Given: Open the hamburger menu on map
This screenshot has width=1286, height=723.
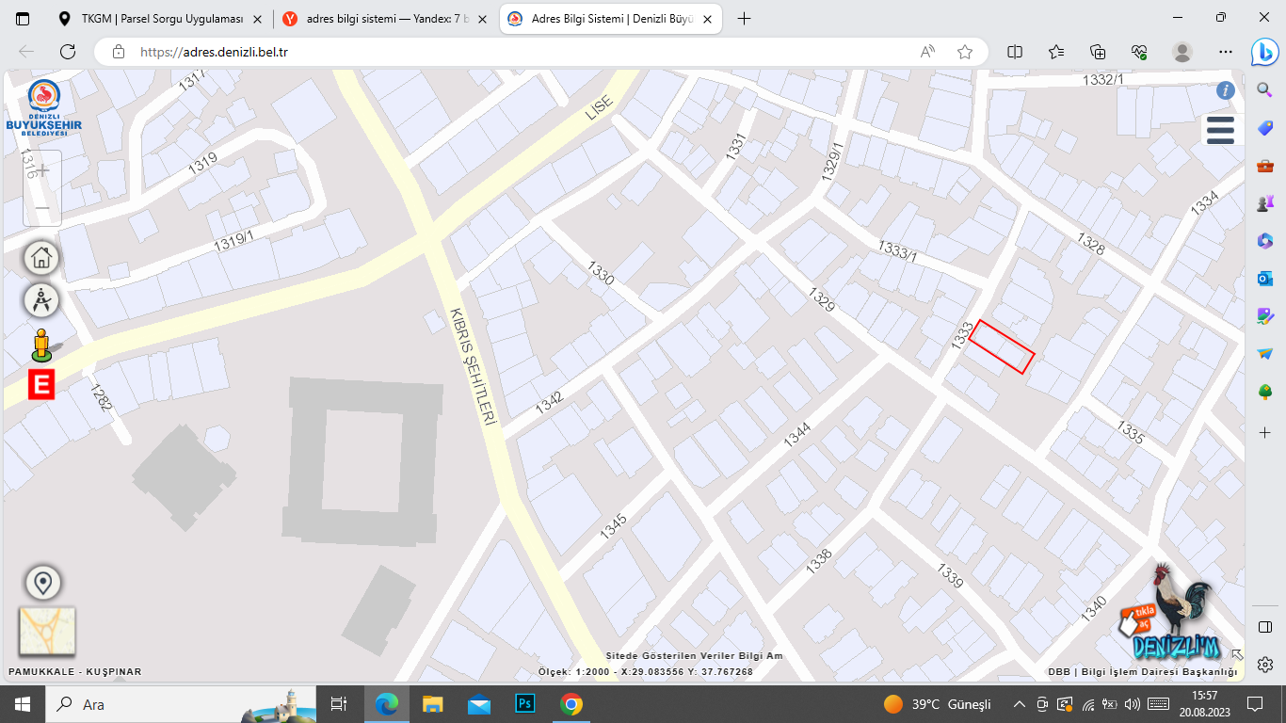Looking at the screenshot, I should pyautogui.click(x=1220, y=130).
